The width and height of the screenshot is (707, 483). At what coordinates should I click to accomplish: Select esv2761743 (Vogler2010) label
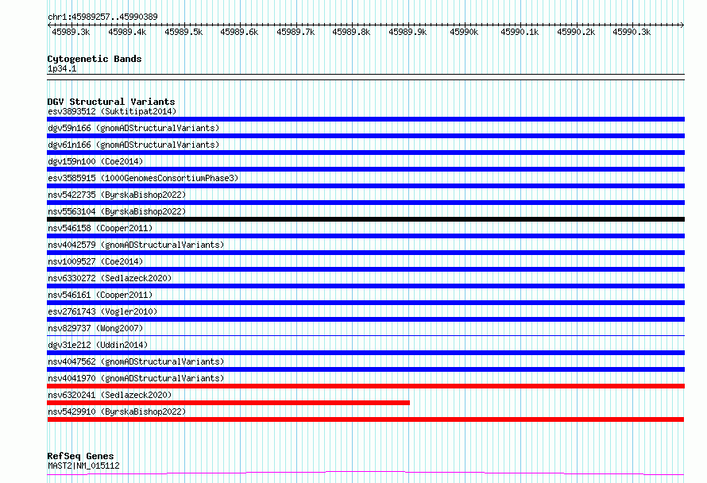102,311
